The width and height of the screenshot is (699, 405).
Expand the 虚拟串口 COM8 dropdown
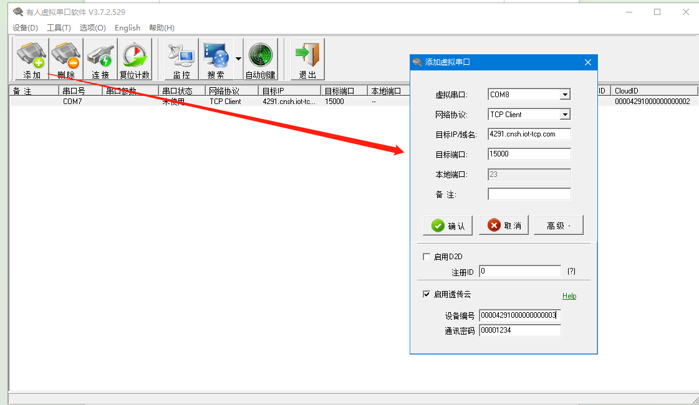[x=565, y=95]
